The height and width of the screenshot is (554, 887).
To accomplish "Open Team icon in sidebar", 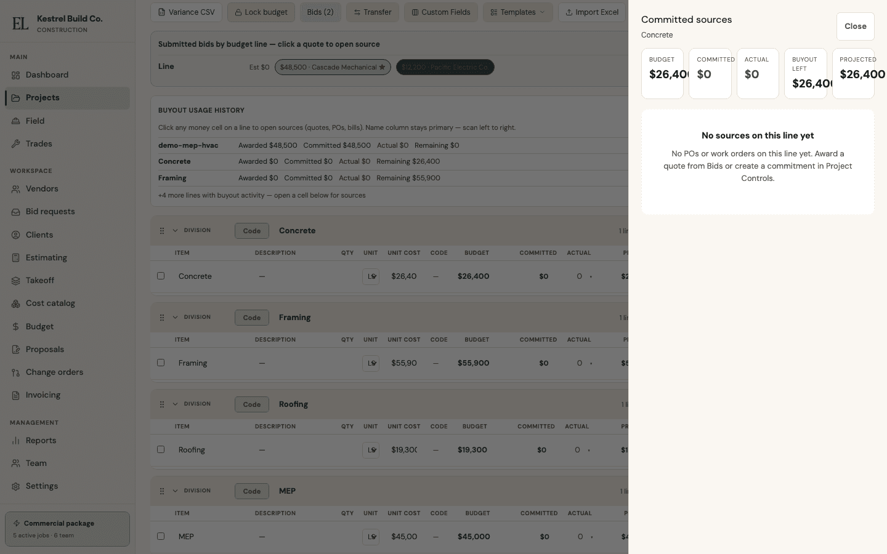I will point(16,464).
